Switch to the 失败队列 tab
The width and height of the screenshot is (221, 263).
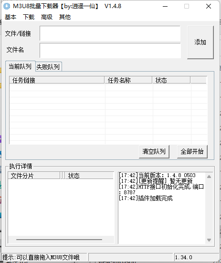point(48,67)
